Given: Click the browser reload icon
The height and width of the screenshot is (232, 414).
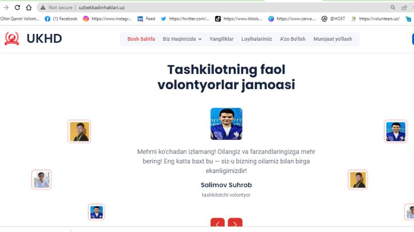Looking at the screenshot, I should click(18, 8).
